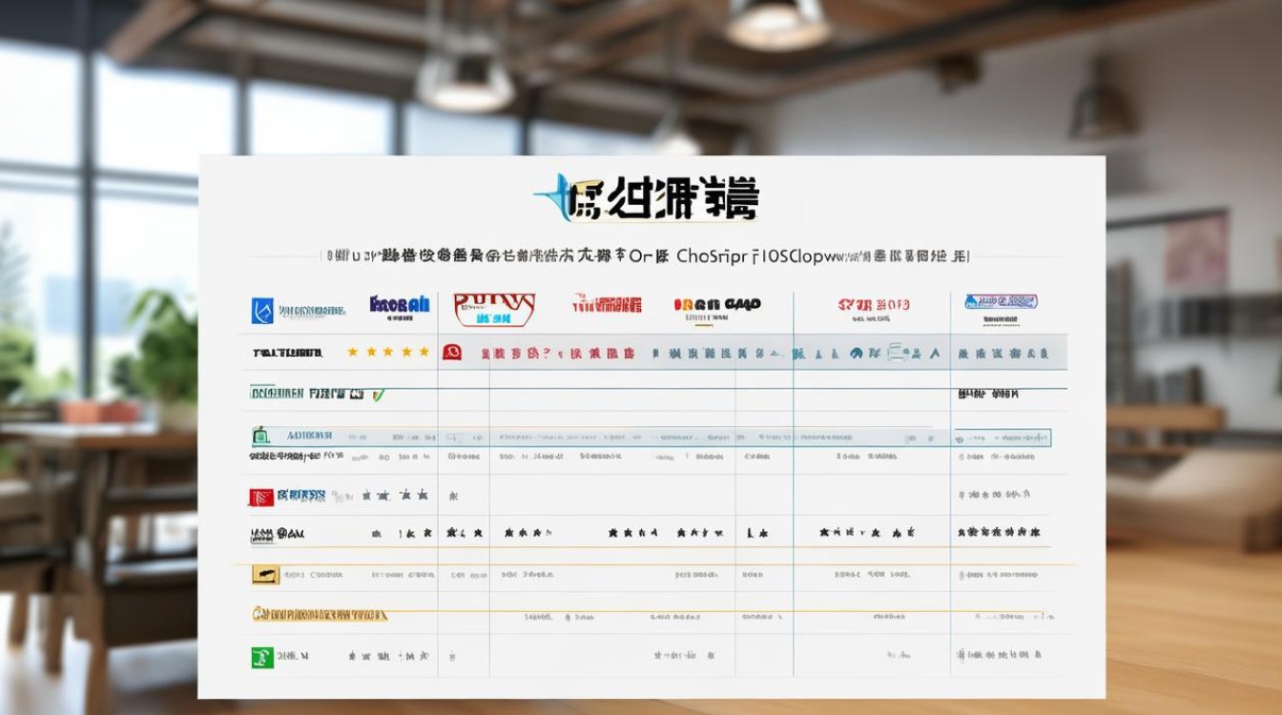Click the green square icon in bottom row
This screenshot has width=1282, height=715.
pyautogui.click(x=261, y=656)
